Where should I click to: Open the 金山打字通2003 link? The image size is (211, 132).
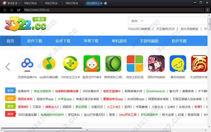pos(94,115)
